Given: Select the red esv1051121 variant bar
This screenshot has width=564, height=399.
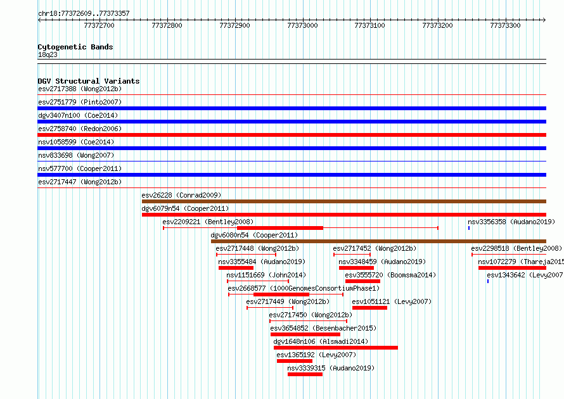Looking at the screenshot, I should 369,308.
